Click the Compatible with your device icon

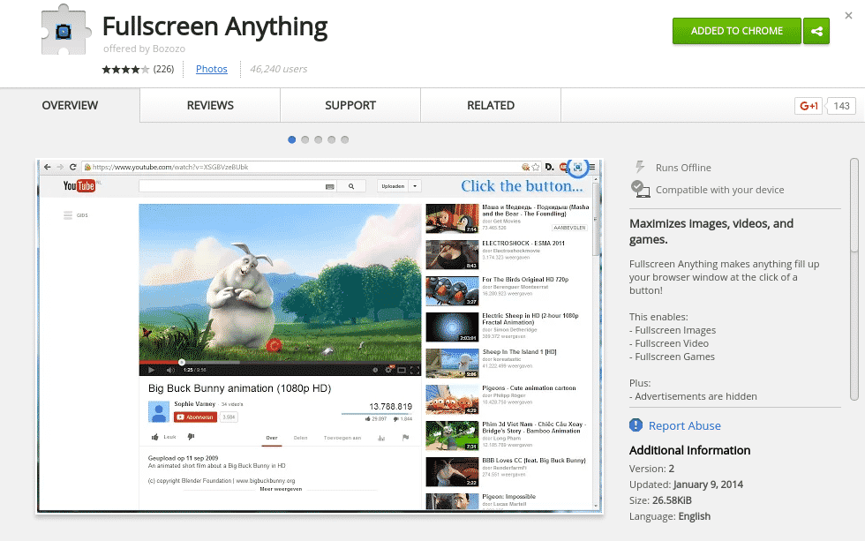tap(640, 189)
